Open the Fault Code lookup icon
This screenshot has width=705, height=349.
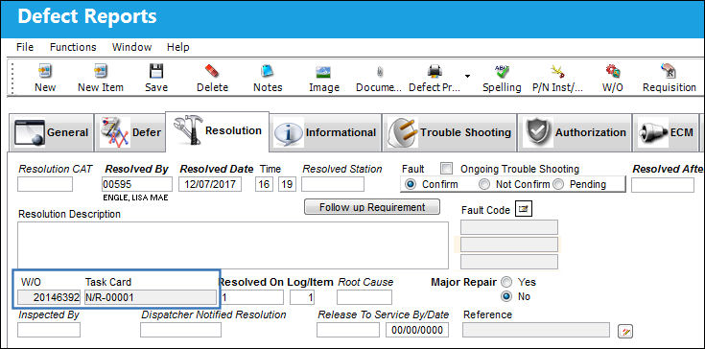(524, 209)
